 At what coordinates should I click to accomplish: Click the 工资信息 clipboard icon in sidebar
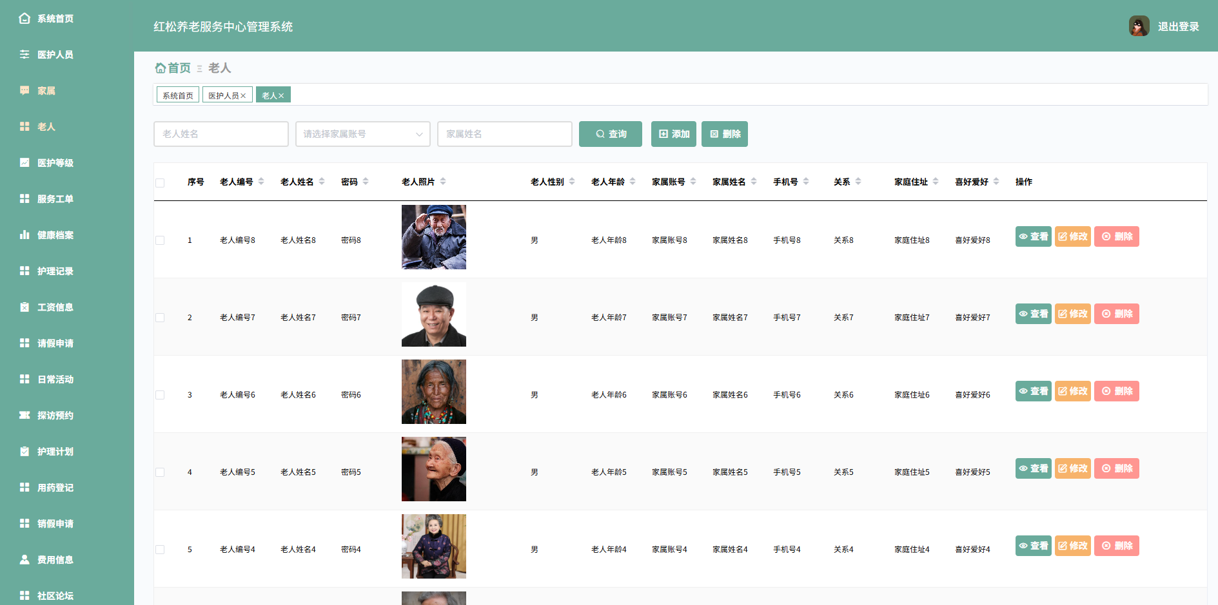[x=25, y=307]
